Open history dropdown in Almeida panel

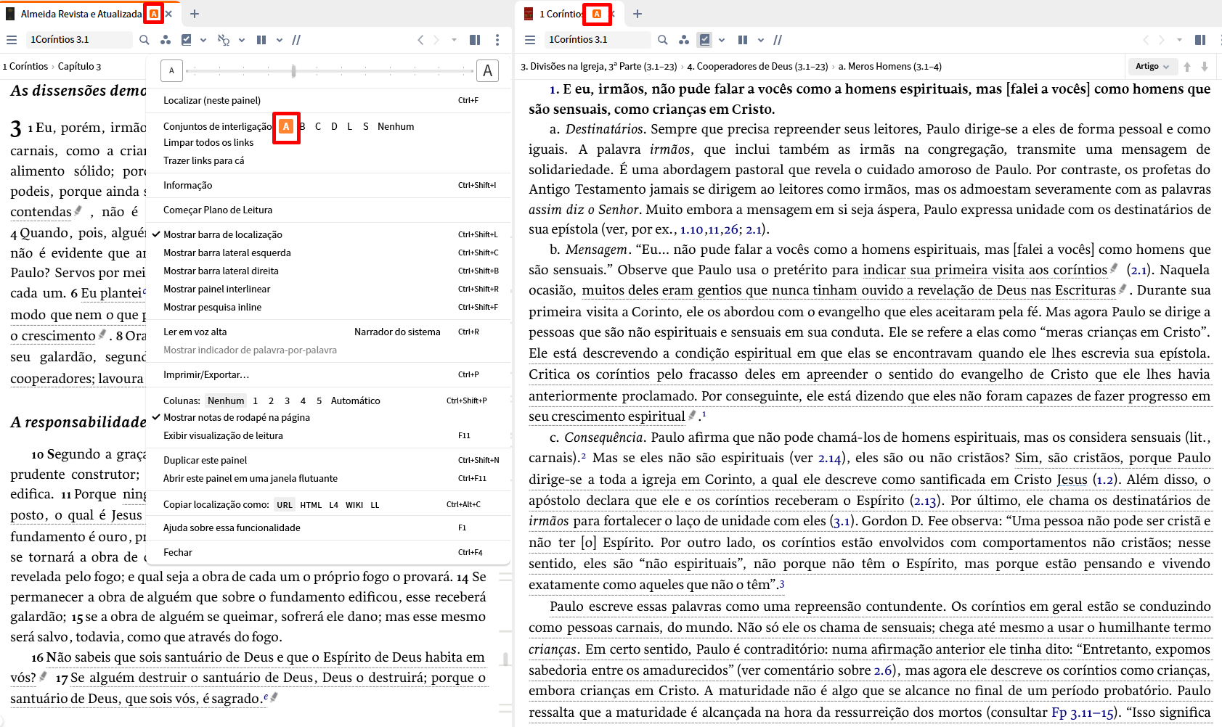pyautogui.click(x=455, y=40)
